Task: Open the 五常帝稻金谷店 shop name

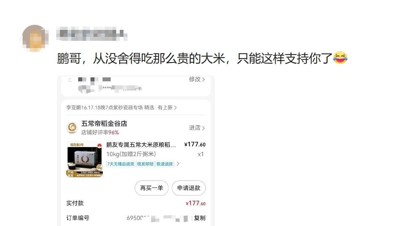Action: click(104, 123)
